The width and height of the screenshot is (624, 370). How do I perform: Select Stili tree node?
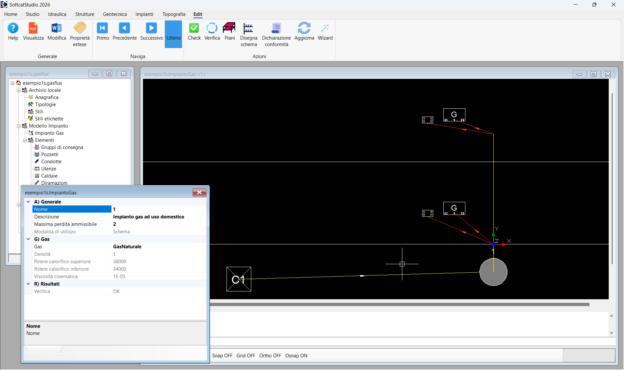(39, 112)
